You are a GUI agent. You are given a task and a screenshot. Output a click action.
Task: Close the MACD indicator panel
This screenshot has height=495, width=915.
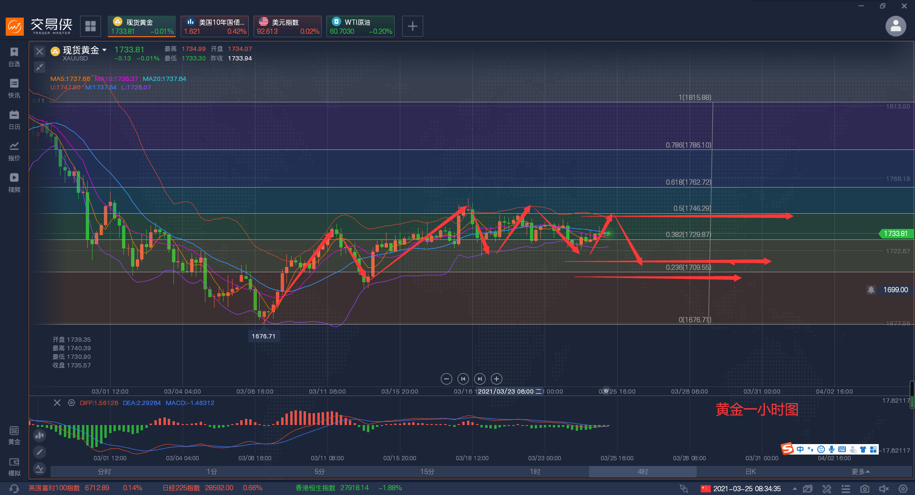coord(57,403)
